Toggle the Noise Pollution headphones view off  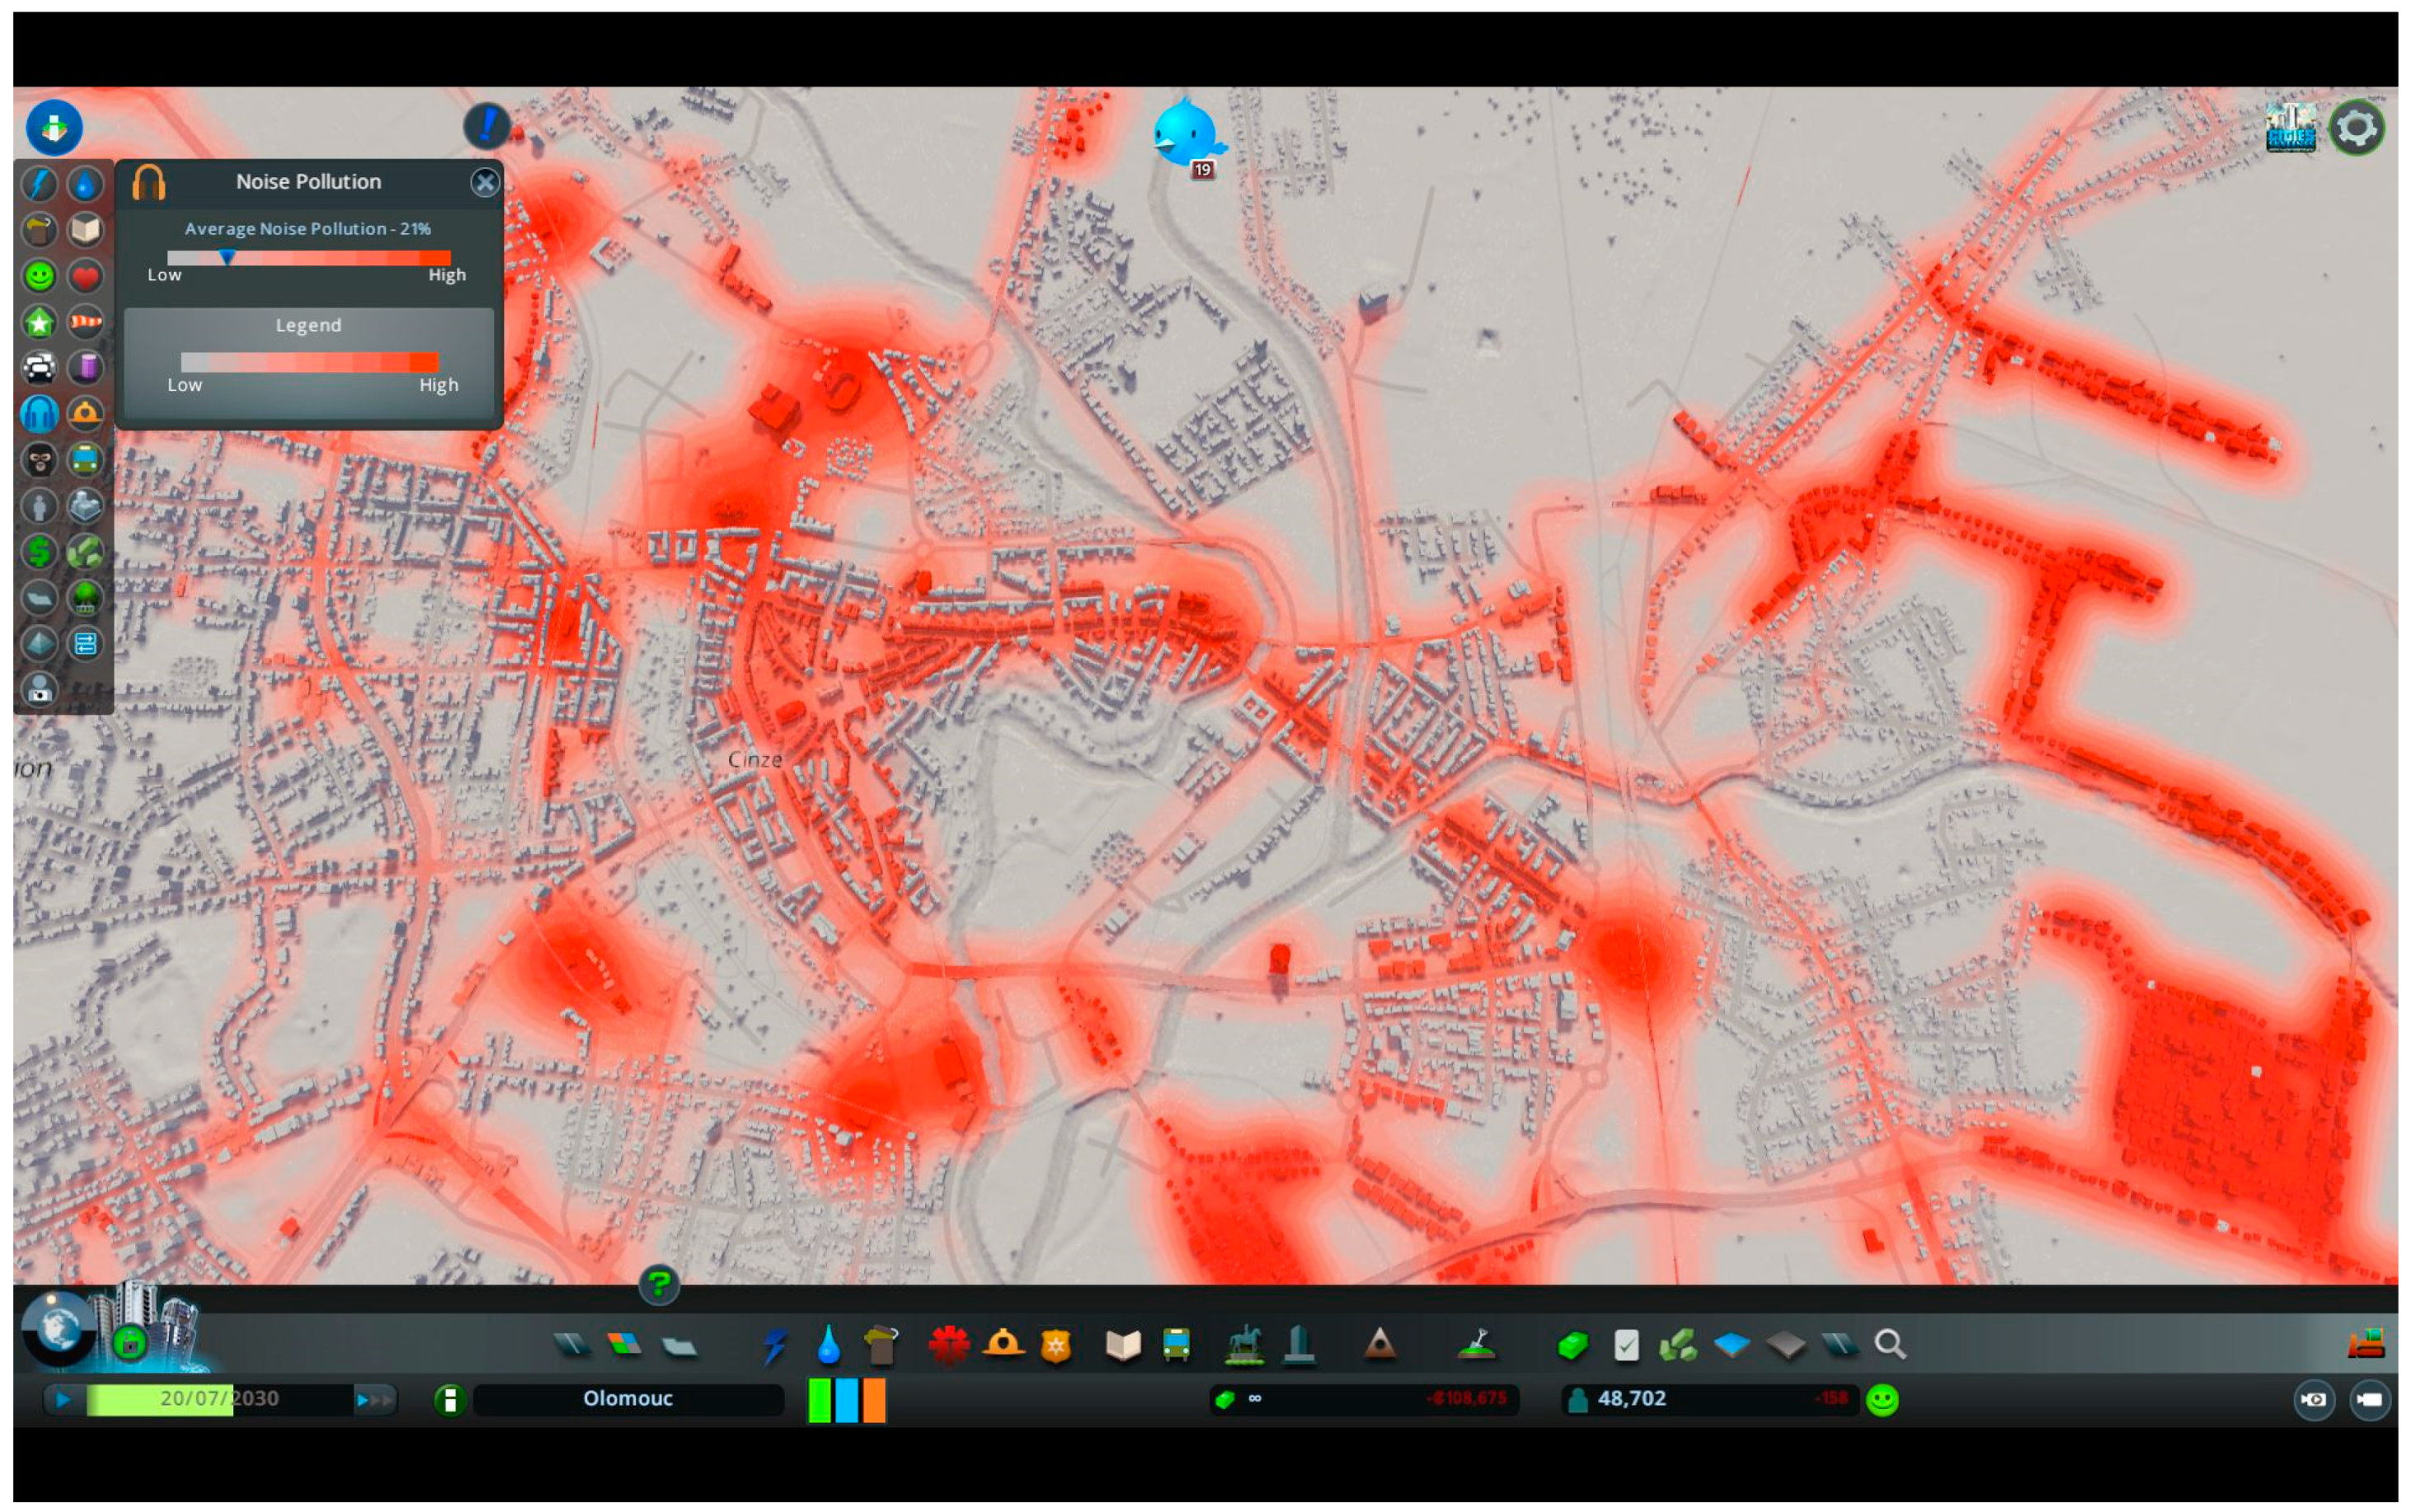39,413
